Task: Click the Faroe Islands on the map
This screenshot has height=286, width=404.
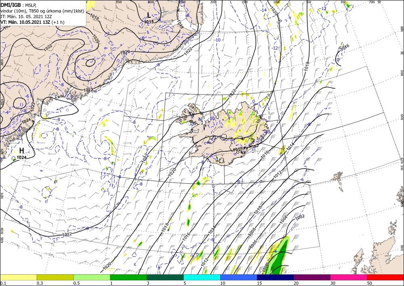Action: 338,177
